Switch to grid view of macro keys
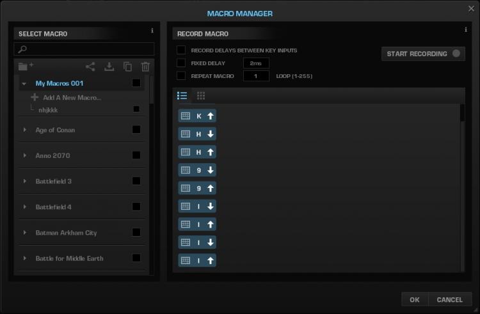Viewport: 480px width, 314px height. [x=201, y=96]
